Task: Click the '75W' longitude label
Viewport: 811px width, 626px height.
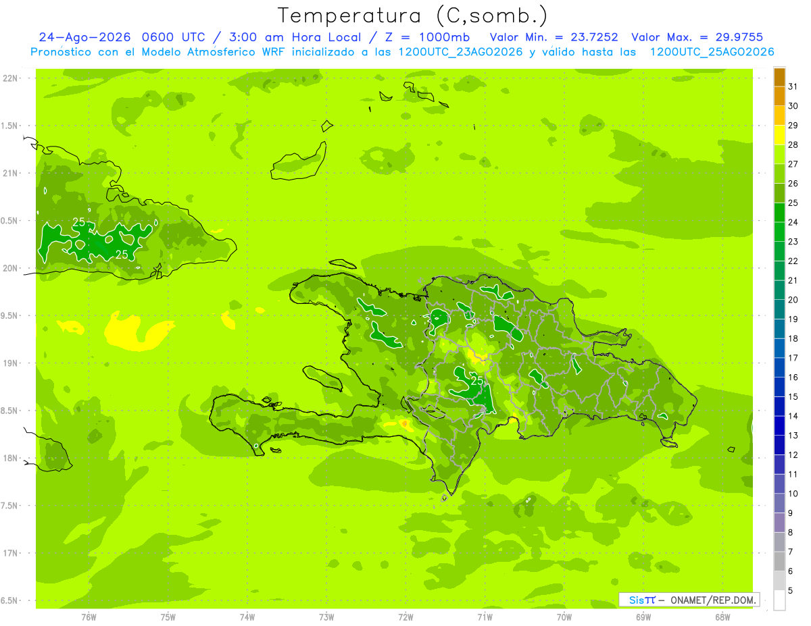Action: [168, 617]
